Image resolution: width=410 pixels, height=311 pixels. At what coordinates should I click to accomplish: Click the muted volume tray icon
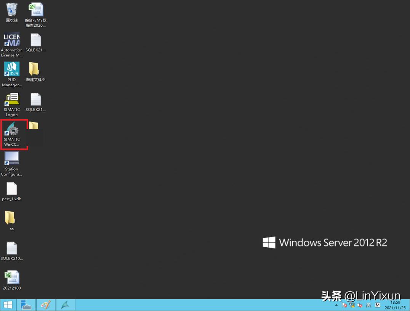tap(360, 305)
